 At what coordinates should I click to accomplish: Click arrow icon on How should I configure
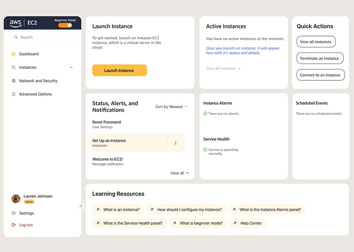tap(152, 210)
